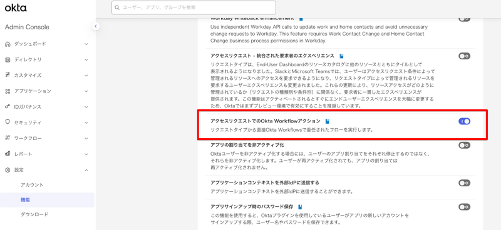Enable アプリケーションコンテキストを外部IdPに送信する toggle

click(464, 183)
